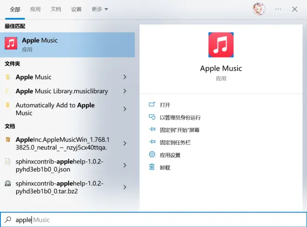Expand the applehelp .tar.bz2 result arrow

[x=125, y=187]
